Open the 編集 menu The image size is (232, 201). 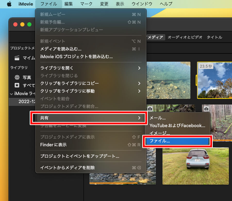pos(69,4)
